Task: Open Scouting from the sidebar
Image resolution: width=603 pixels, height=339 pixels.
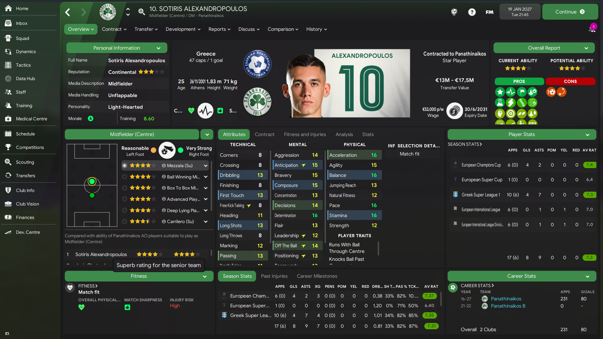Action: [25, 162]
